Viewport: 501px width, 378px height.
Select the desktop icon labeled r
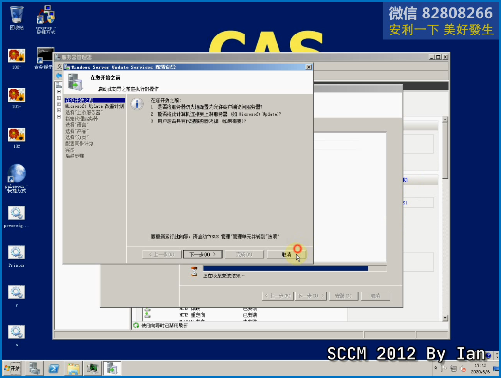point(17,296)
